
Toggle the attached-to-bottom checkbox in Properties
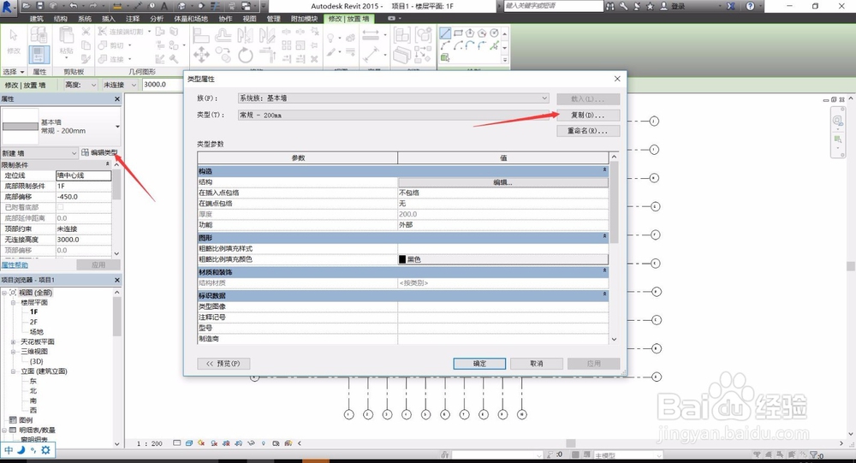point(60,207)
